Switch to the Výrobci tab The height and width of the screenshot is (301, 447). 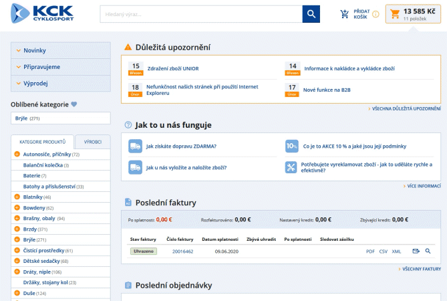(x=93, y=142)
